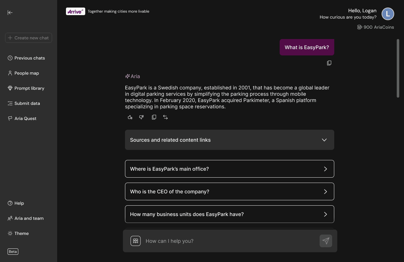Click the chat vertical scrollbar

coord(398,68)
